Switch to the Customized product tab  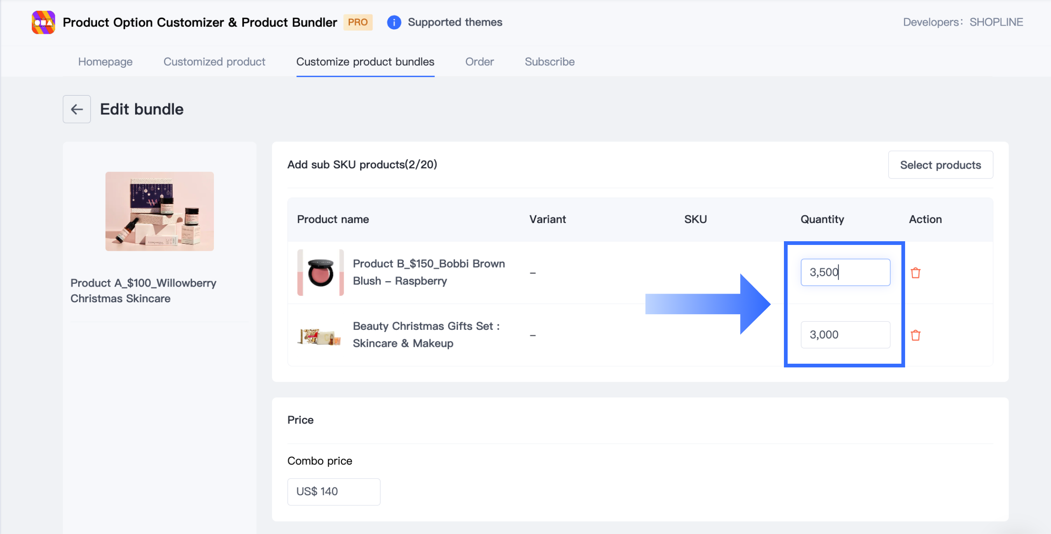click(214, 62)
